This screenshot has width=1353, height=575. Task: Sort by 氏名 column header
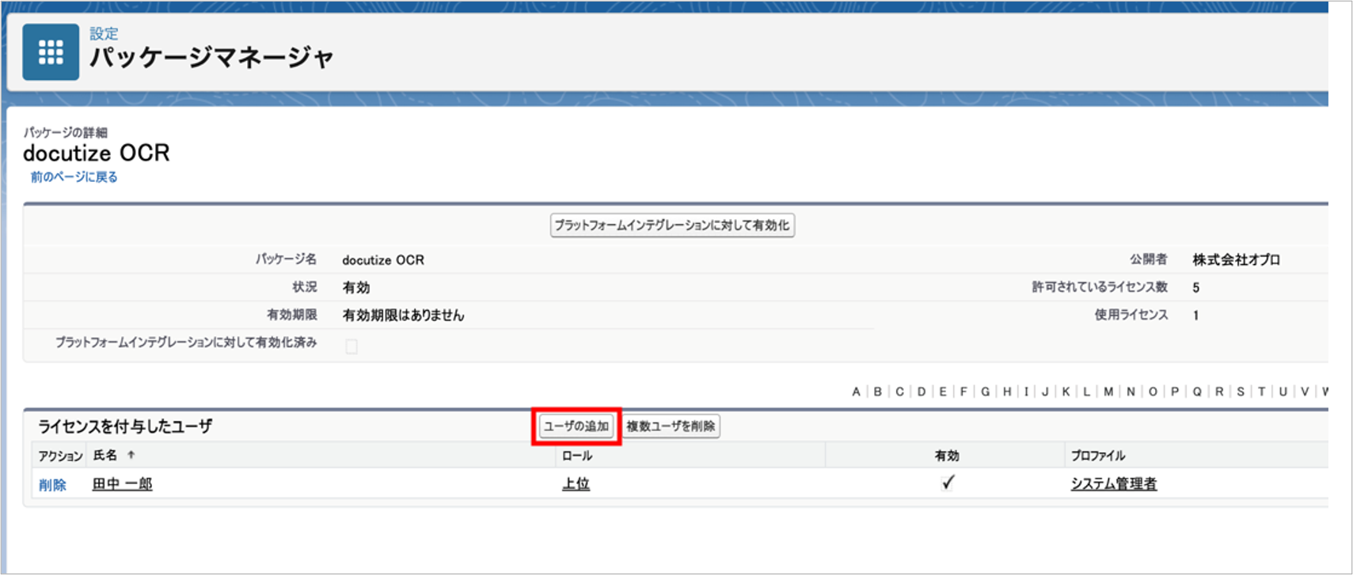[105, 456]
